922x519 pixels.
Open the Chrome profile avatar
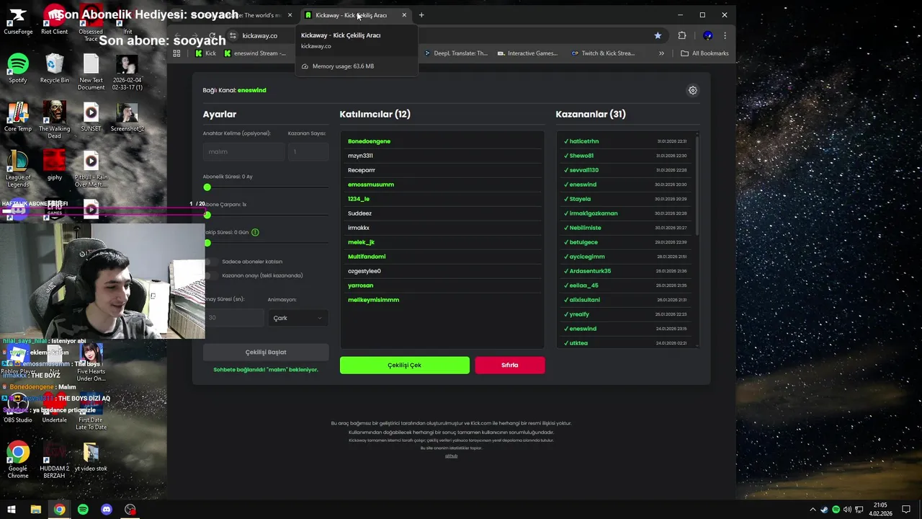click(x=707, y=35)
